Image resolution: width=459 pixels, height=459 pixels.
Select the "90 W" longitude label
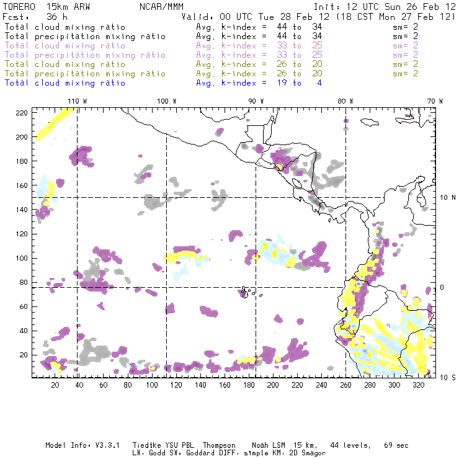click(256, 101)
